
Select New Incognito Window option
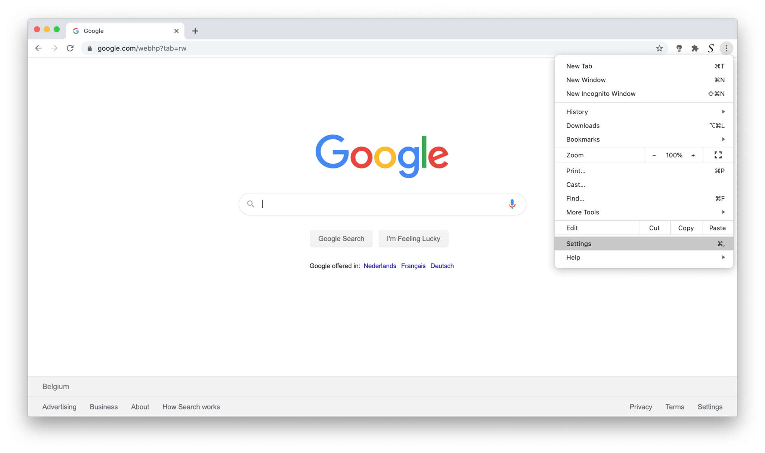pyautogui.click(x=601, y=93)
